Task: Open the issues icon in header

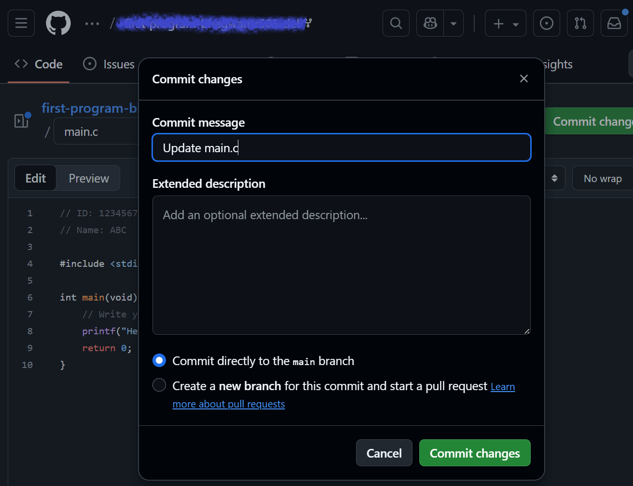Action: [x=547, y=23]
